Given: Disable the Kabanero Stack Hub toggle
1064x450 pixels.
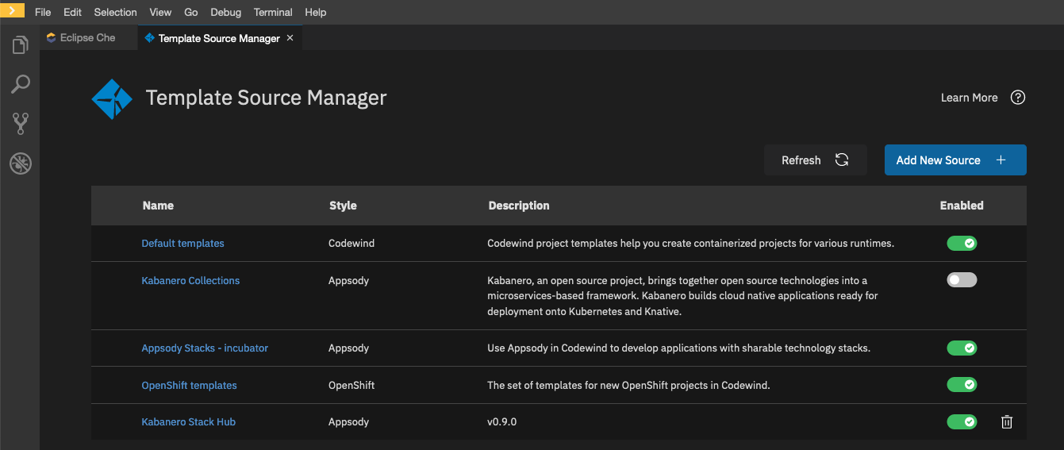Looking at the screenshot, I should coord(962,421).
